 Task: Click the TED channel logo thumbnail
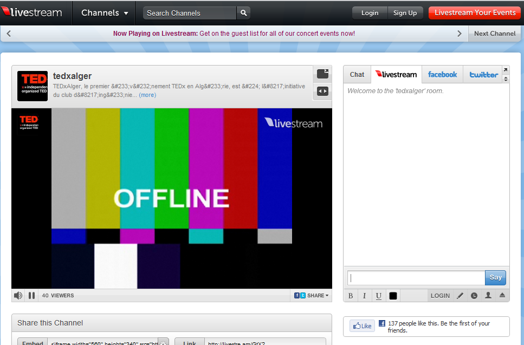[x=33, y=86]
